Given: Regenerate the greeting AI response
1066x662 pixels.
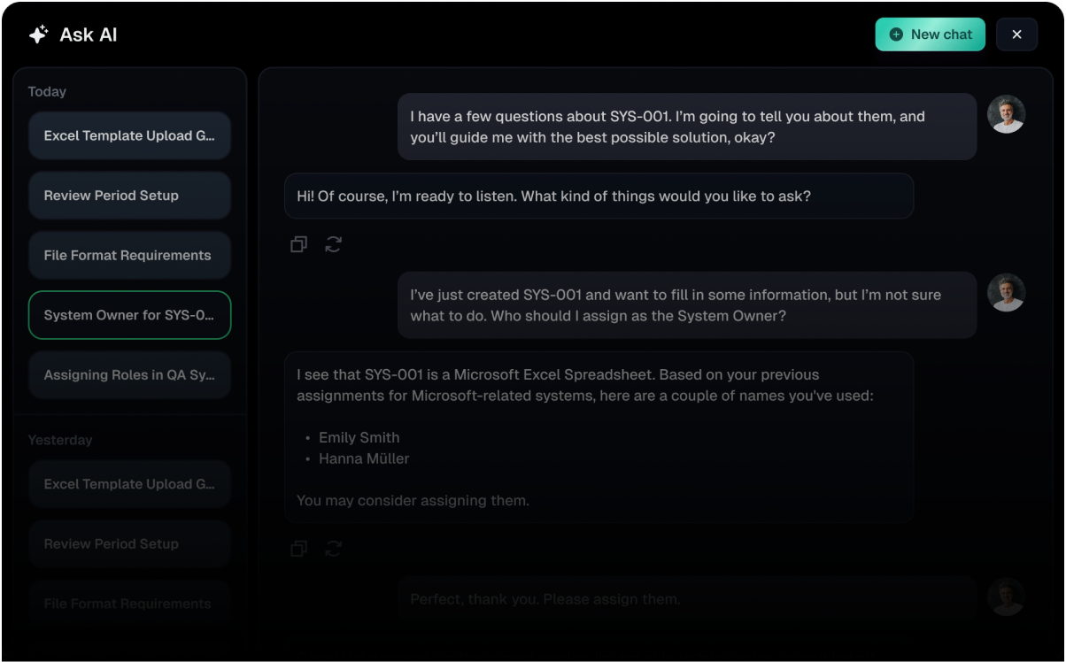Looking at the screenshot, I should 333,244.
